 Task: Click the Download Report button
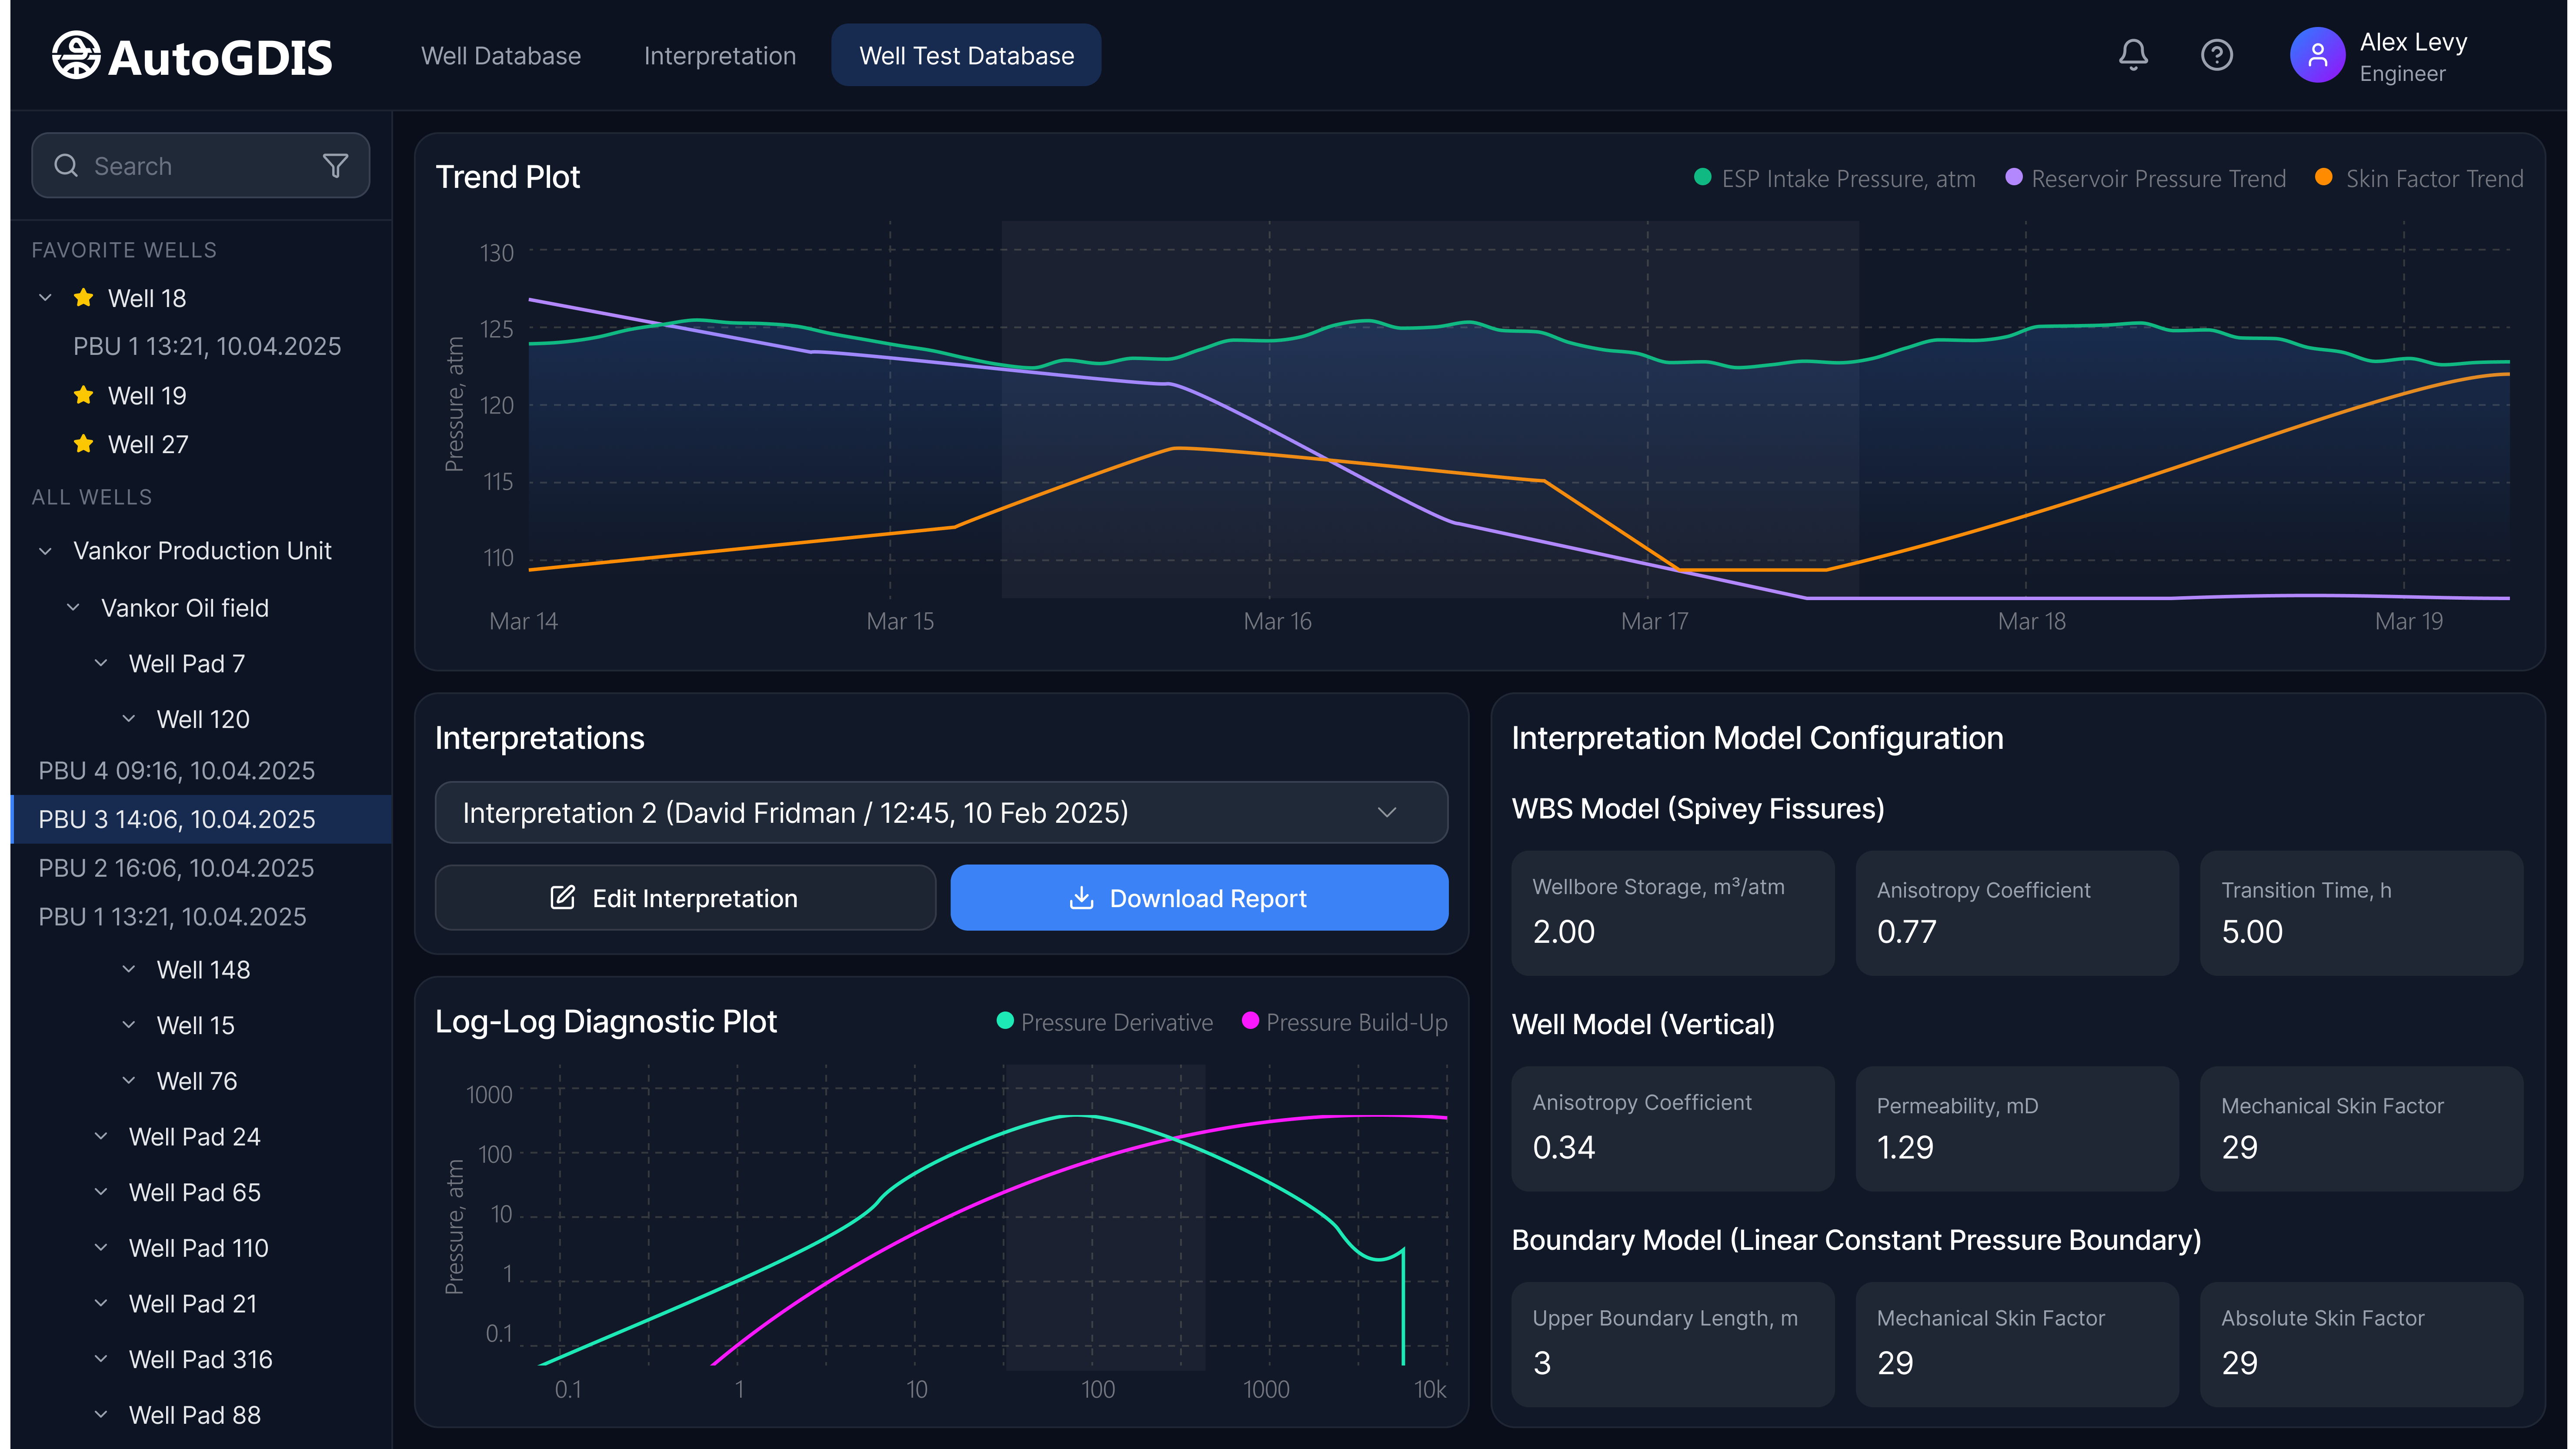[1199, 897]
